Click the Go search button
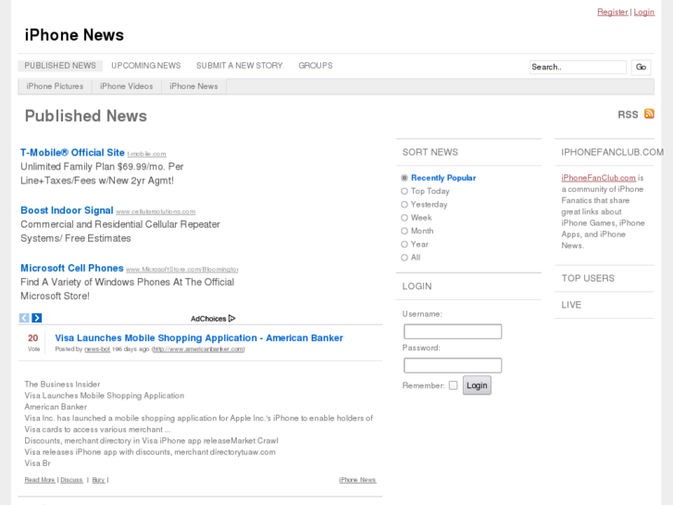The image size is (673, 505). [642, 67]
